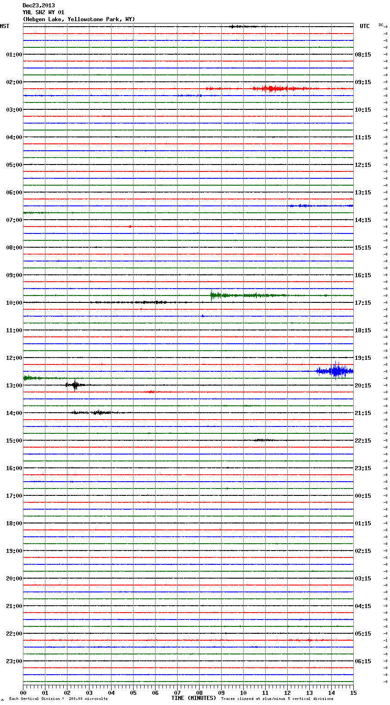Select the "10:00" MST row label
This screenshot has width=390, height=705.
(x=14, y=303)
